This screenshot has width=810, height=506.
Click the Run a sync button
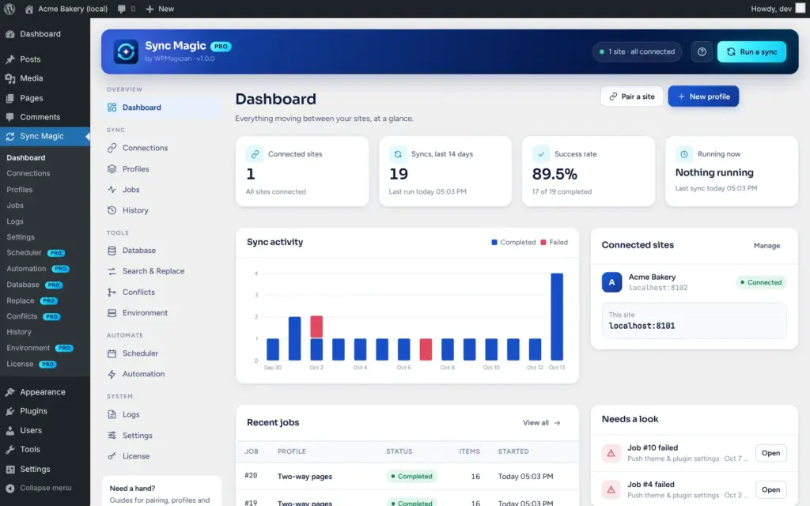[x=751, y=51]
